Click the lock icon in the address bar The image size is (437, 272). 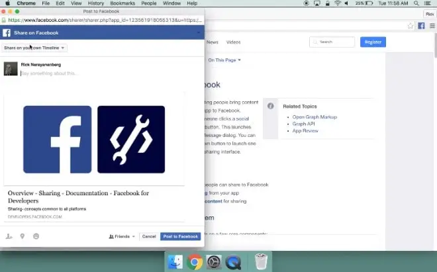[x=4, y=20]
